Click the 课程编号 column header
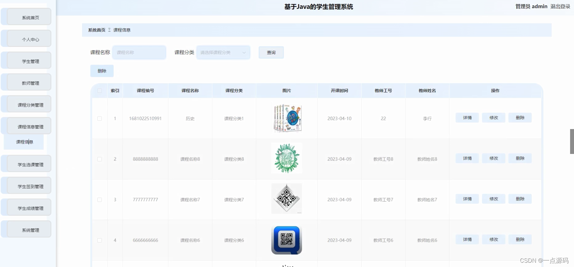 (x=145, y=91)
